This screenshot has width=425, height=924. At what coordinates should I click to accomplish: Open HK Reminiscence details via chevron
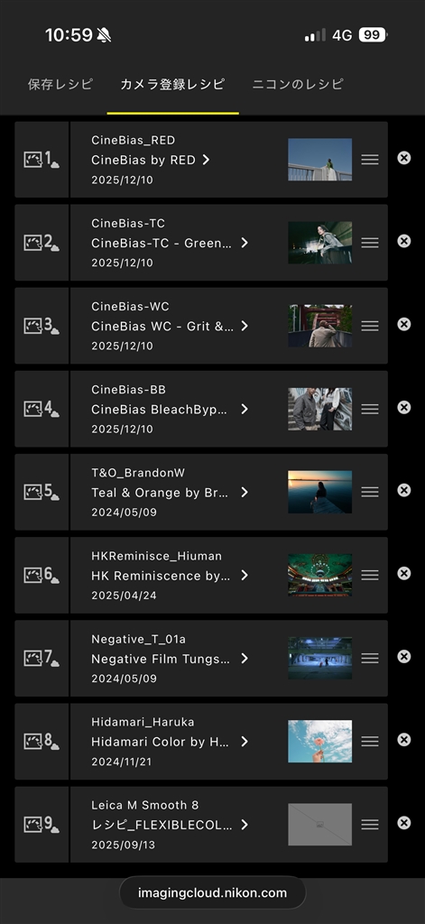tap(244, 575)
